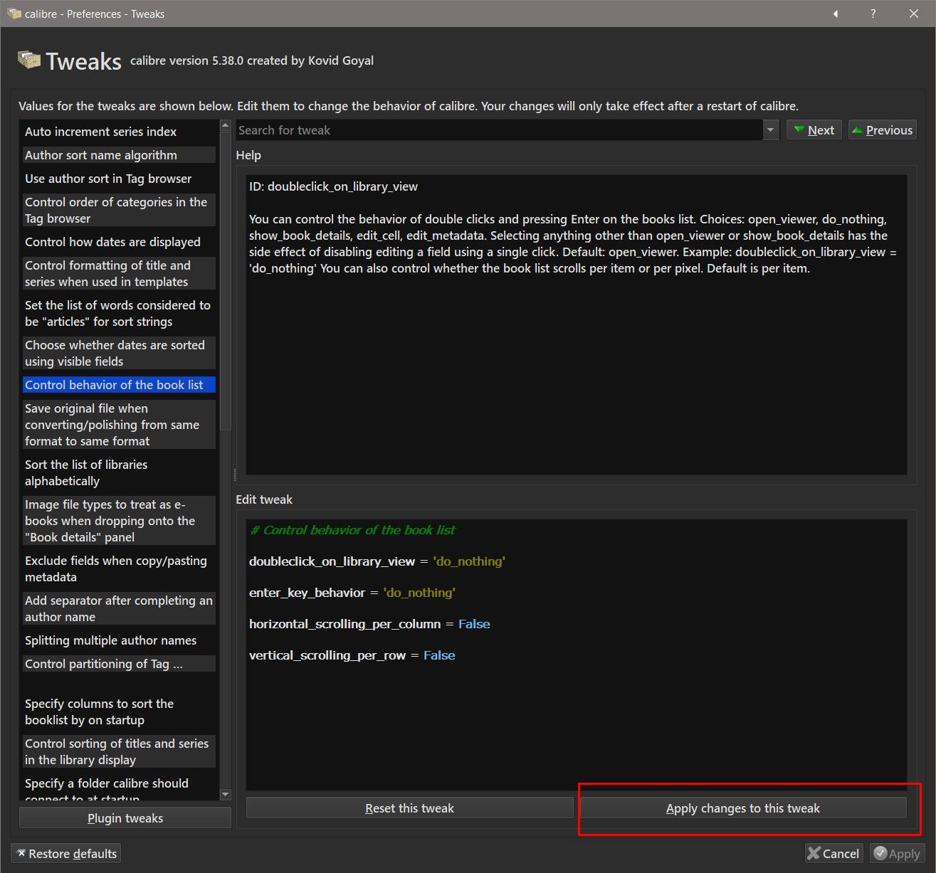Select Auto increment series index tweak
Viewport: 936px width, 873px height.
point(119,132)
